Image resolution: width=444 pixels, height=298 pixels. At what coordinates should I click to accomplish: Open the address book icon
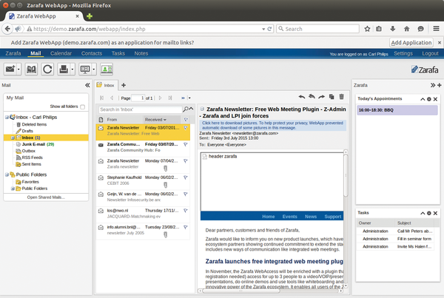point(31,69)
